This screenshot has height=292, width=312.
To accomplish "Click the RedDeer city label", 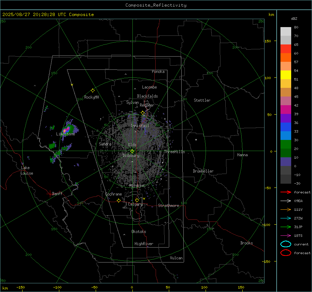I will click(x=147, y=105).
